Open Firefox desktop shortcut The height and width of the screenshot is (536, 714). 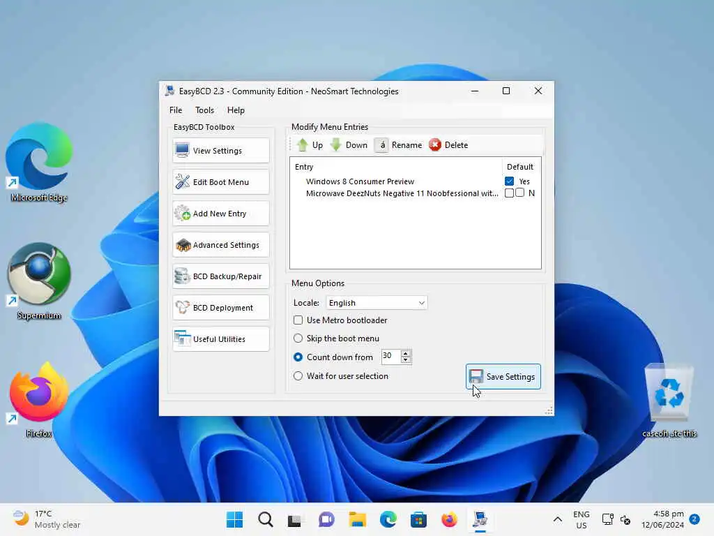[x=39, y=400]
